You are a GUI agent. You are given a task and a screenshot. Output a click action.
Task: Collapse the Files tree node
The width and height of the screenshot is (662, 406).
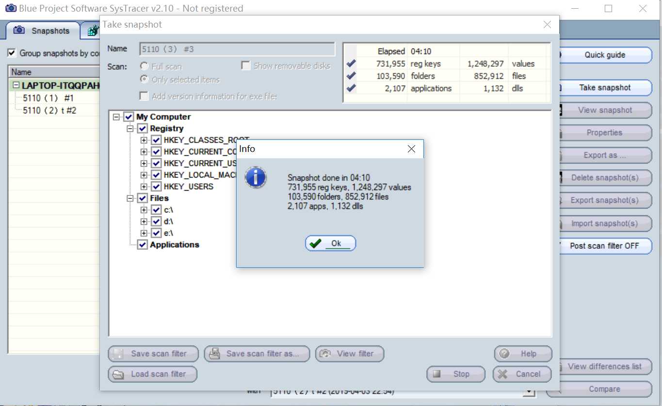click(130, 198)
